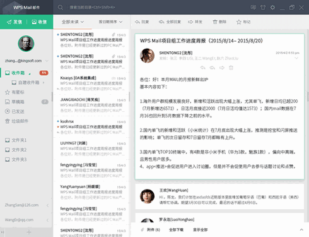Click the 标记 star flag toolbar button
Screen dimensions: 309x237
[x=243, y=22]
